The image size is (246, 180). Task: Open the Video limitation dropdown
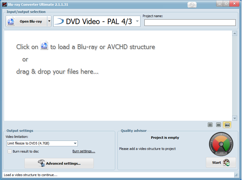coord(74,143)
